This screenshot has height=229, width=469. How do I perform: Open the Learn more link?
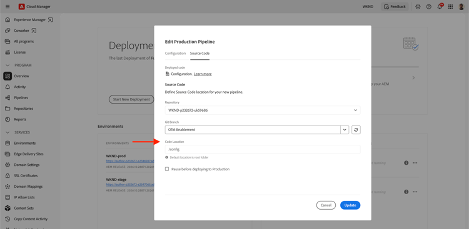pyautogui.click(x=203, y=74)
